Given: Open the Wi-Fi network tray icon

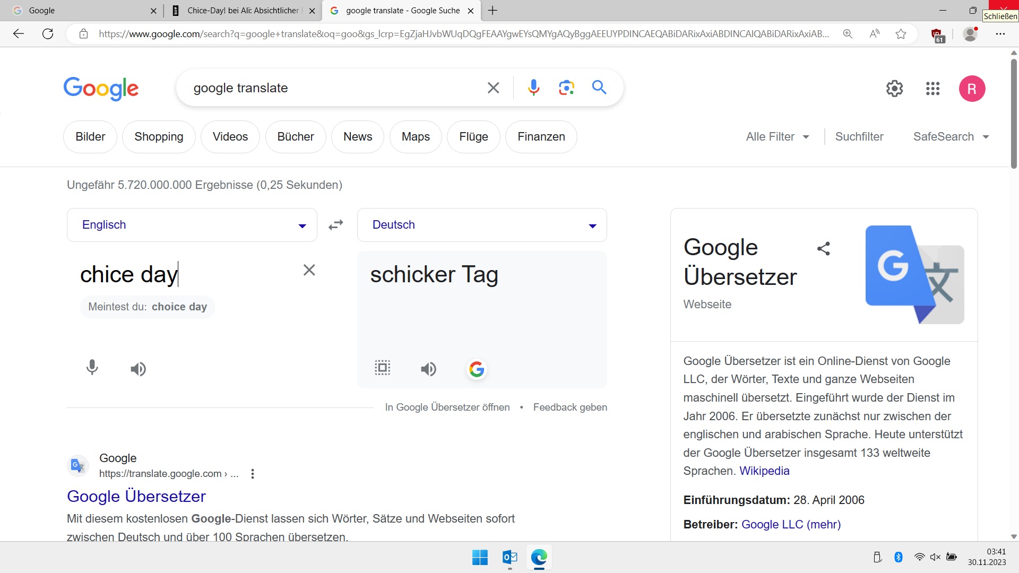Looking at the screenshot, I should [x=919, y=557].
